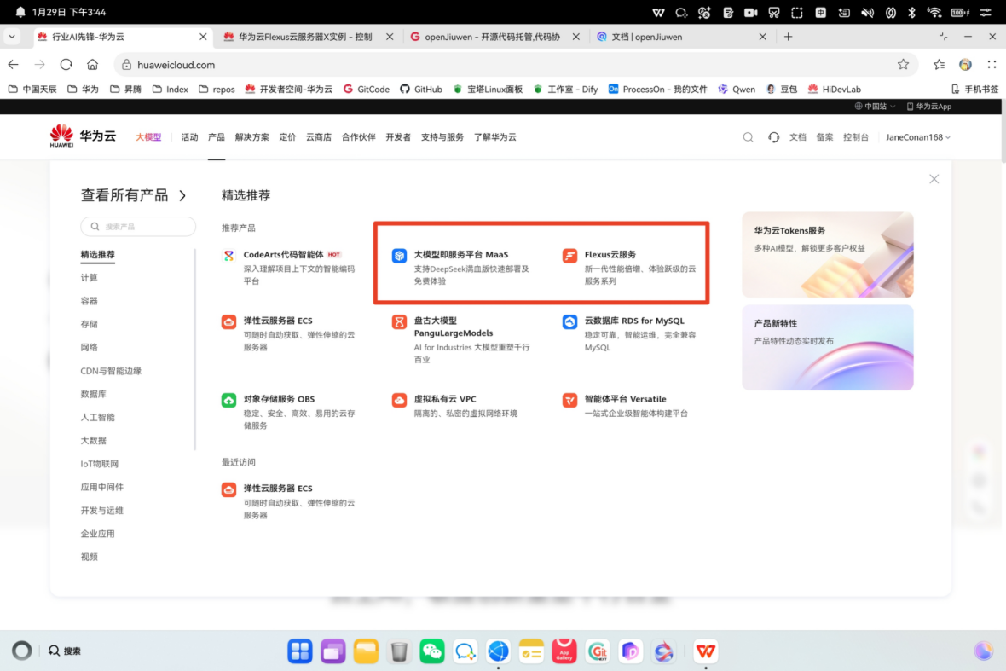Open the 开发者空间-华为云 bookmark
Viewport: 1006px width, 671px height.
point(289,90)
